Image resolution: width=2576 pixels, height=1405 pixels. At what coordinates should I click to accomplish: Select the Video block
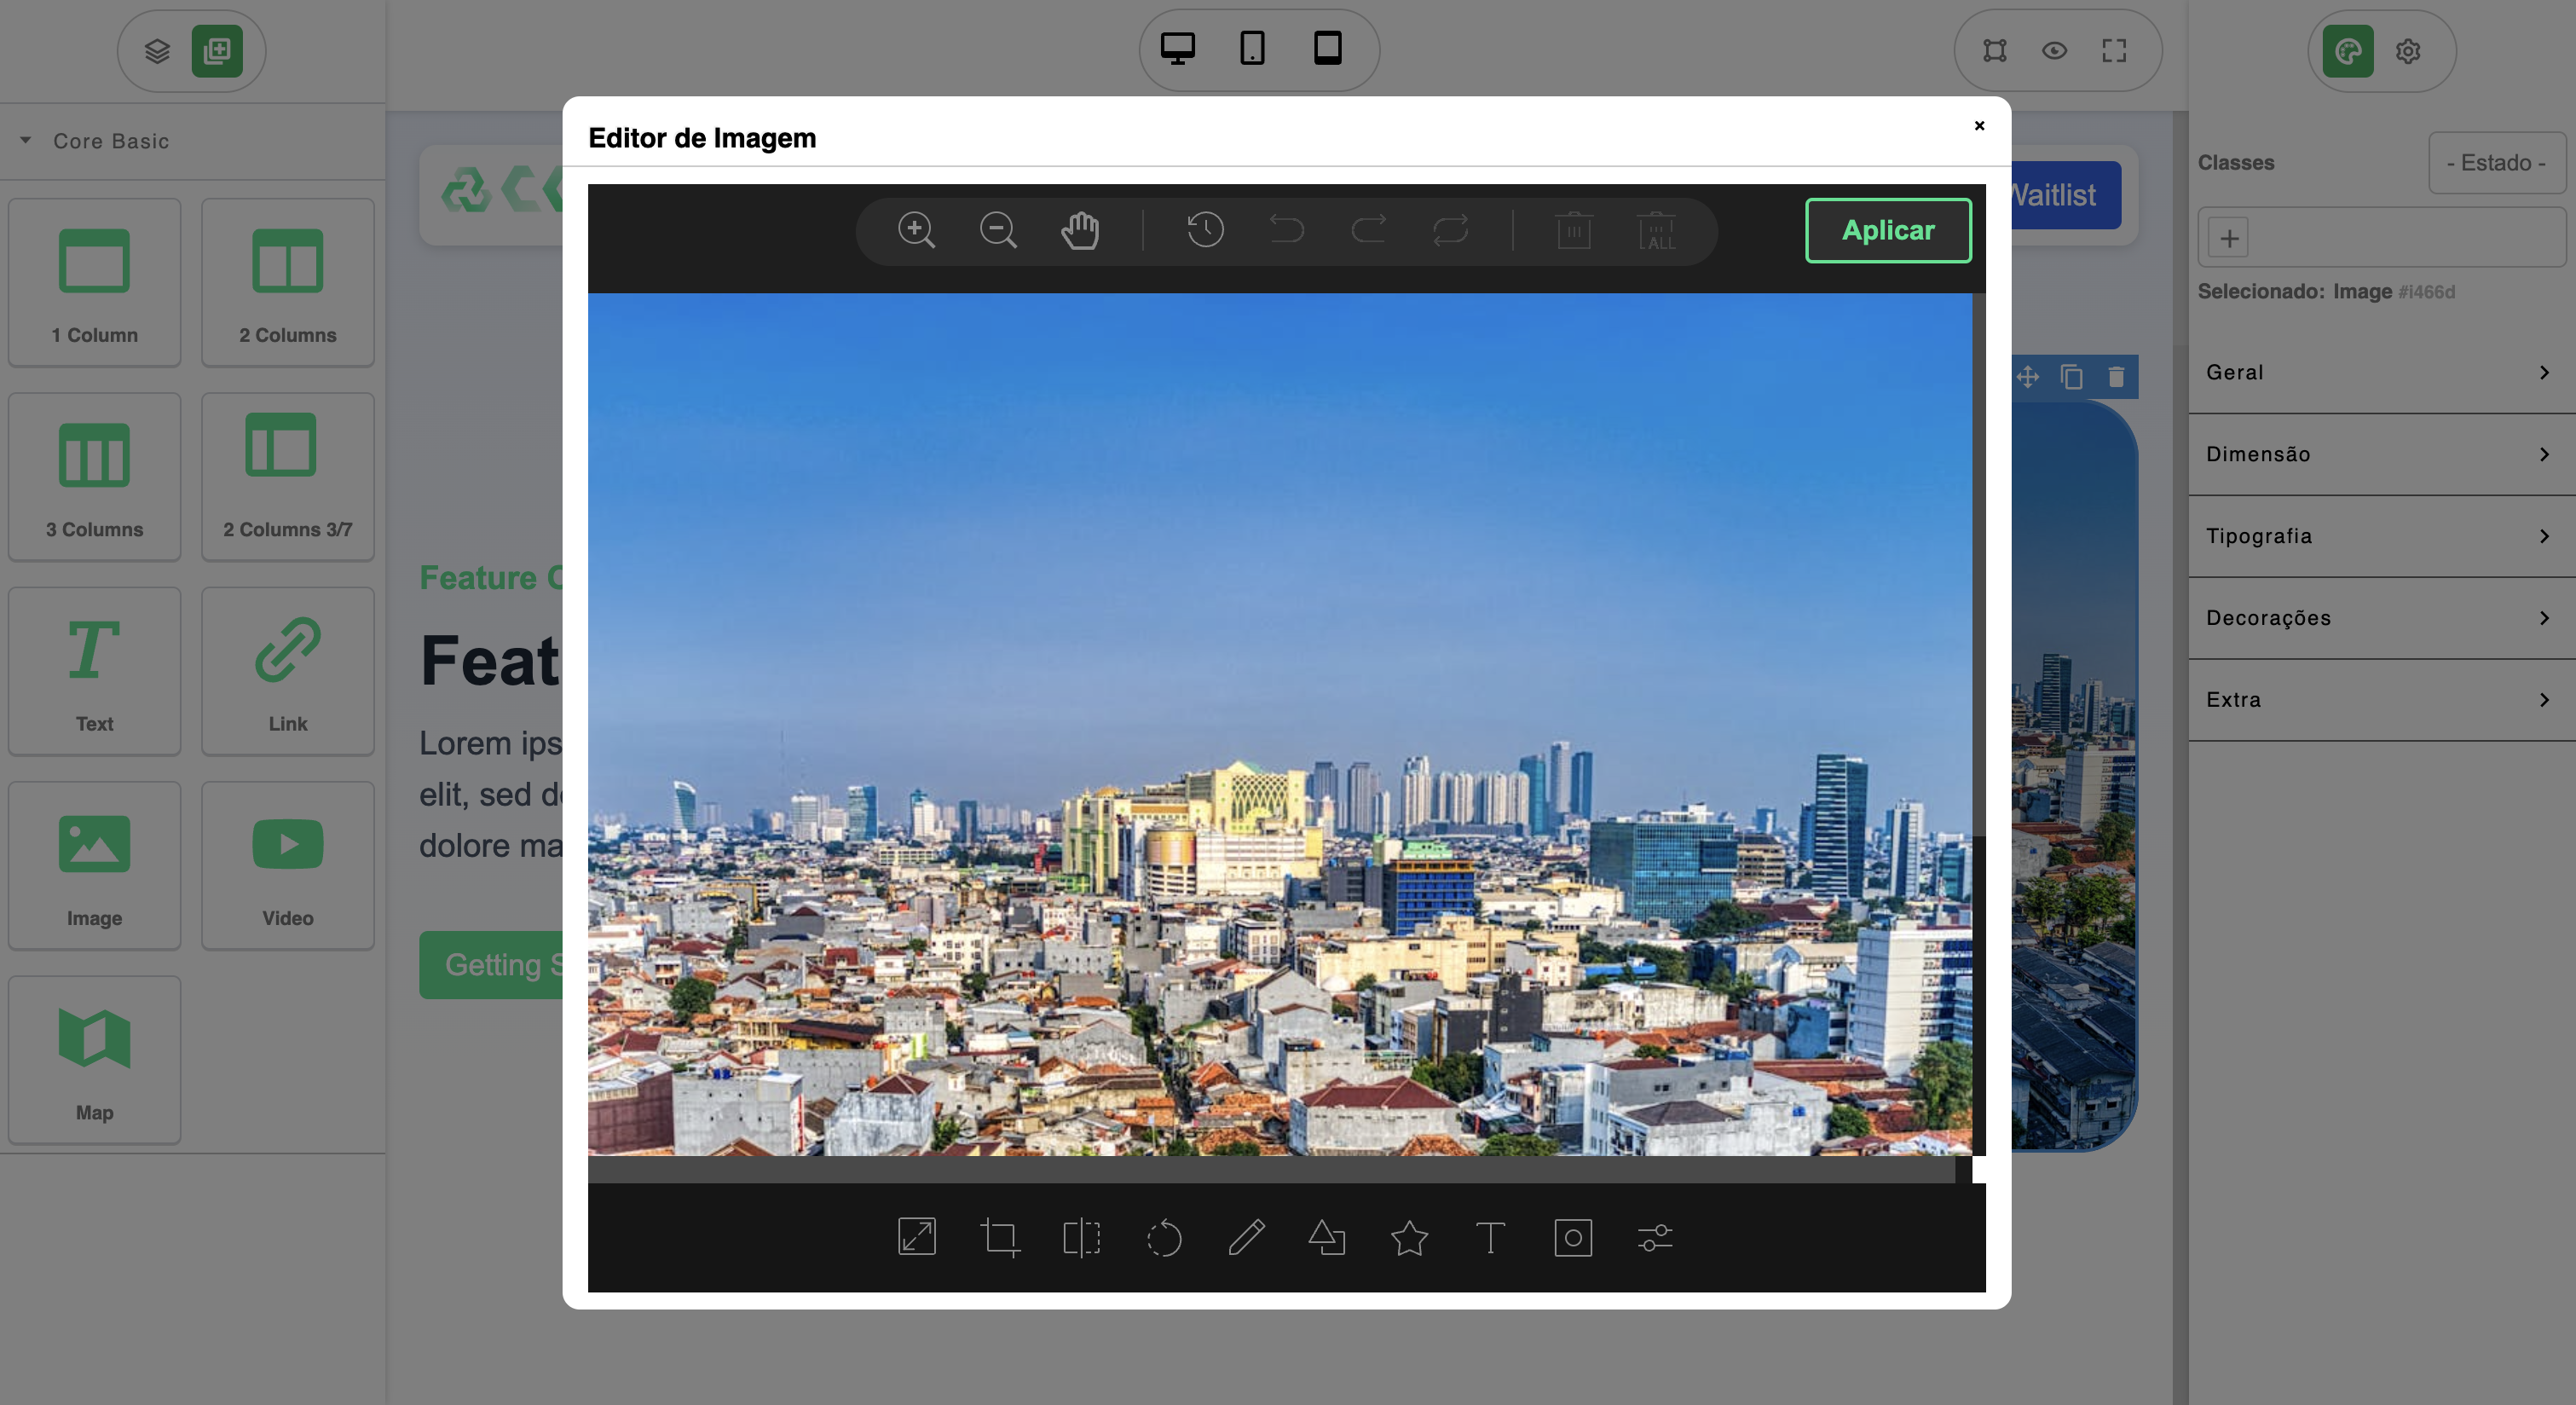[x=288, y=865]
